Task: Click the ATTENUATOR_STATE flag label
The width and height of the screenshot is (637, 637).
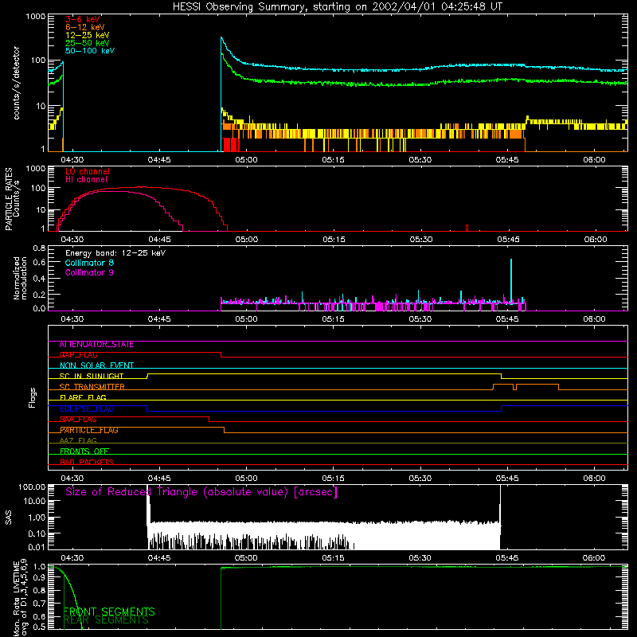Action: tap(96, 345)
